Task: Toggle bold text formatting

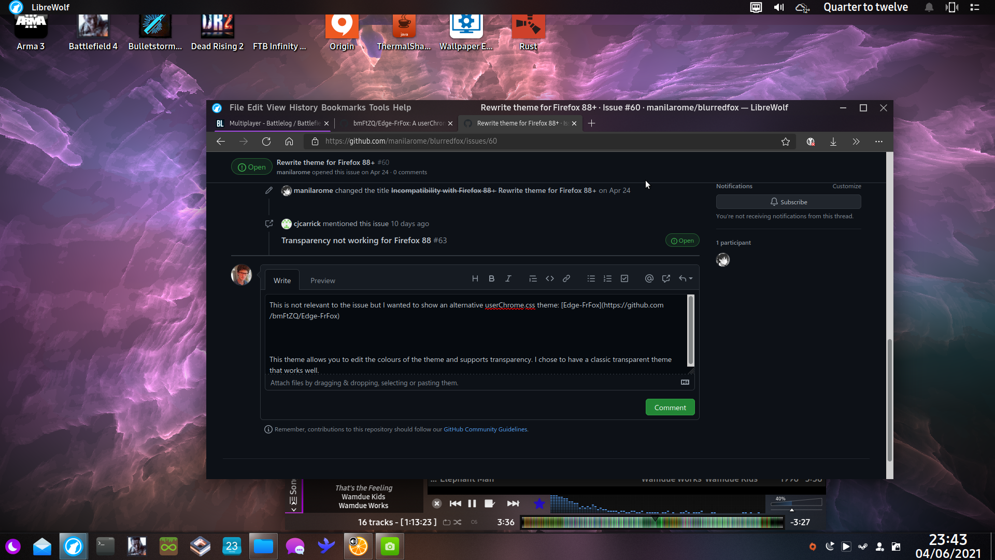Action: tap(491, 279)
